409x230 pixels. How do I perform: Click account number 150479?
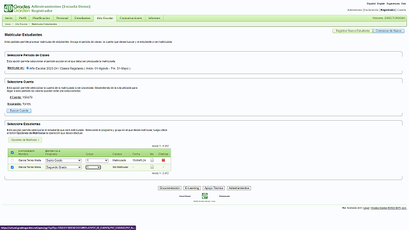(27, 97)
